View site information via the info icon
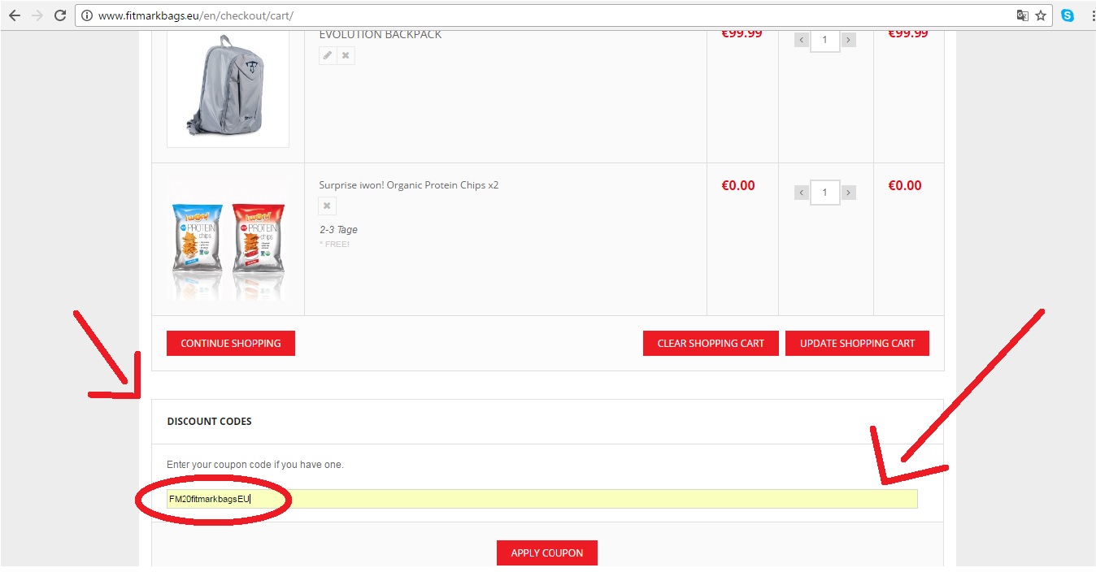This screenshot has height=572, width=1096. [87, 15]
